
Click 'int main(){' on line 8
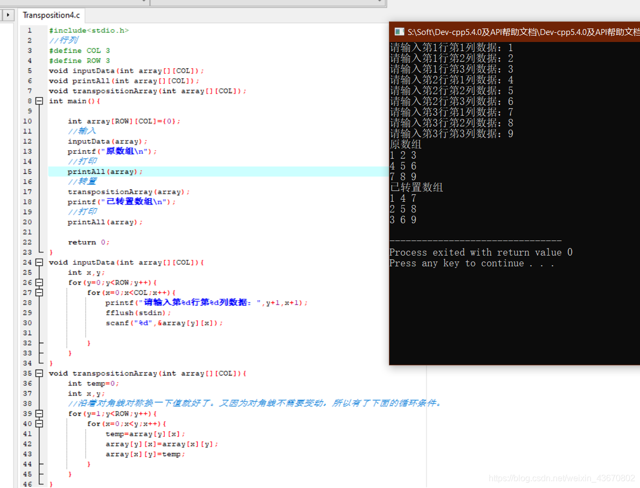click(74, 101)
